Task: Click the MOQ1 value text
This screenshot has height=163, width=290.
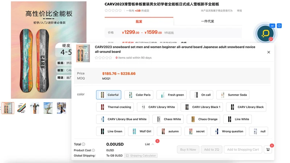Action: 106,79
